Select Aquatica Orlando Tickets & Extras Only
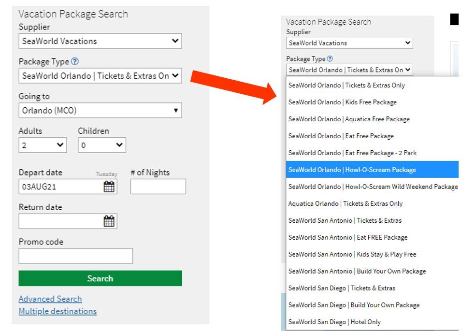The image size is (476, 331). (x=345, y=203)
